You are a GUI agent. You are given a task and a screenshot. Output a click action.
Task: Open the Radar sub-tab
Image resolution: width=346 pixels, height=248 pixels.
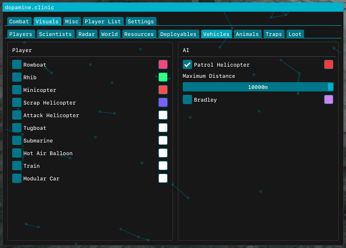pyautogui.click(x=87, y=34)
